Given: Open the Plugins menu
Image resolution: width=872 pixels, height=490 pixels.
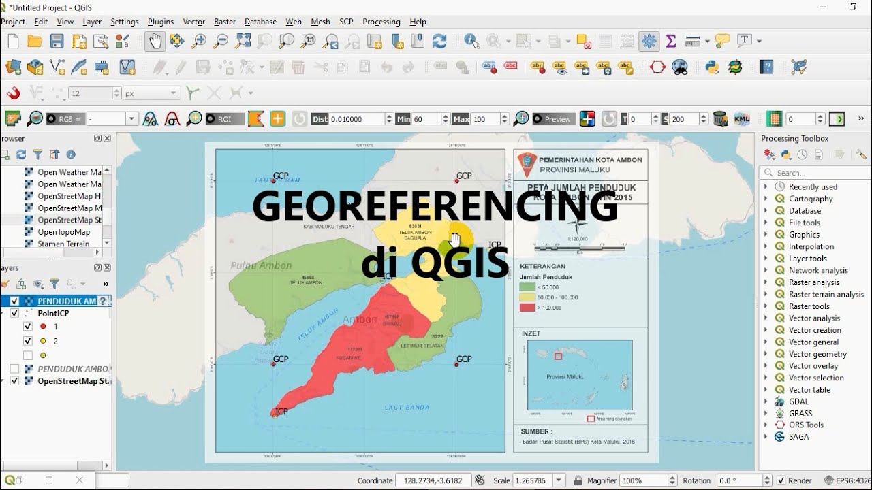Looking at the screenshot, I should tap(161, 22).
